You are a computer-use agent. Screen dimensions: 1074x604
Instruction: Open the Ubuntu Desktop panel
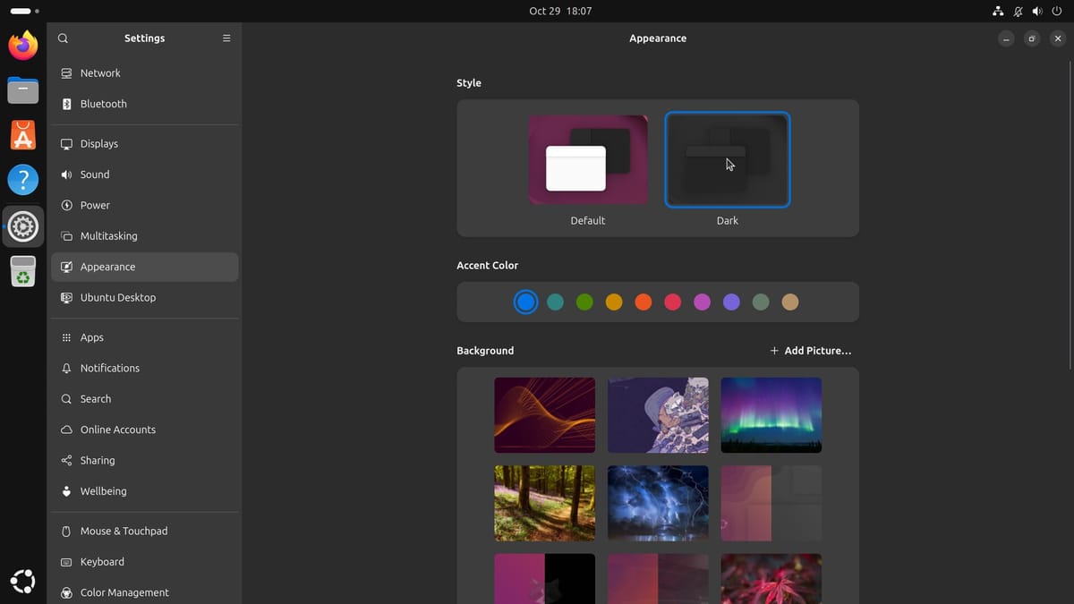(x=145, y=298)
